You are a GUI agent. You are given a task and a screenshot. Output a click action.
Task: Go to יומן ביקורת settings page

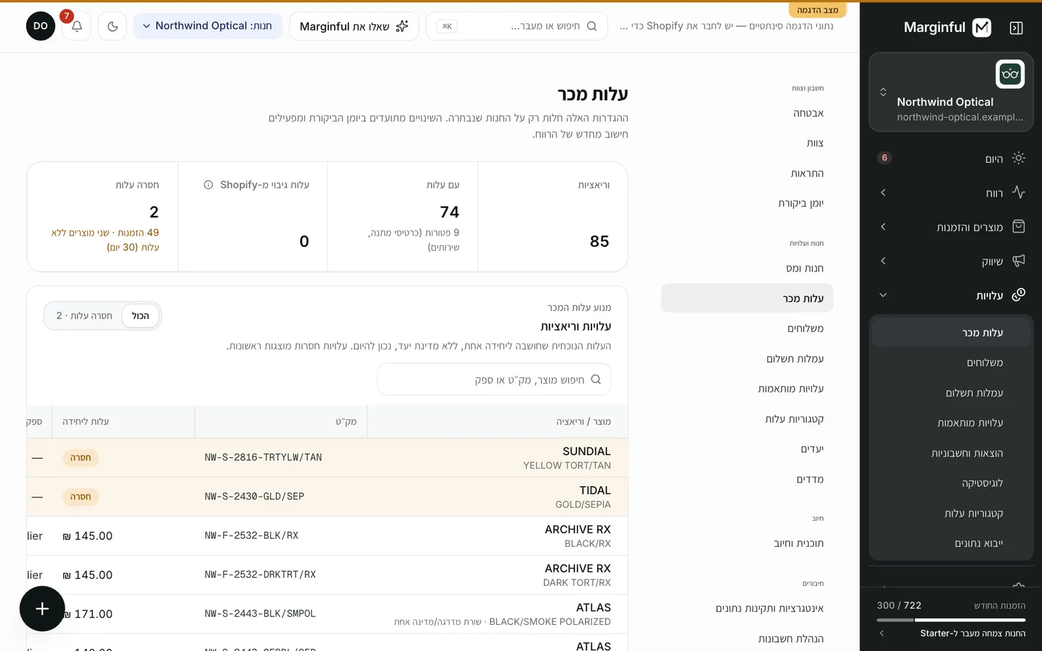coord(747,203)
